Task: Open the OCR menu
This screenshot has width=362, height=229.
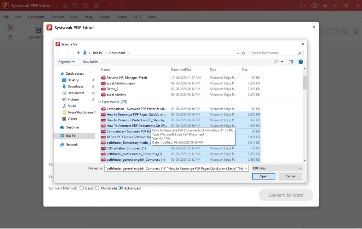Action: 137,17
